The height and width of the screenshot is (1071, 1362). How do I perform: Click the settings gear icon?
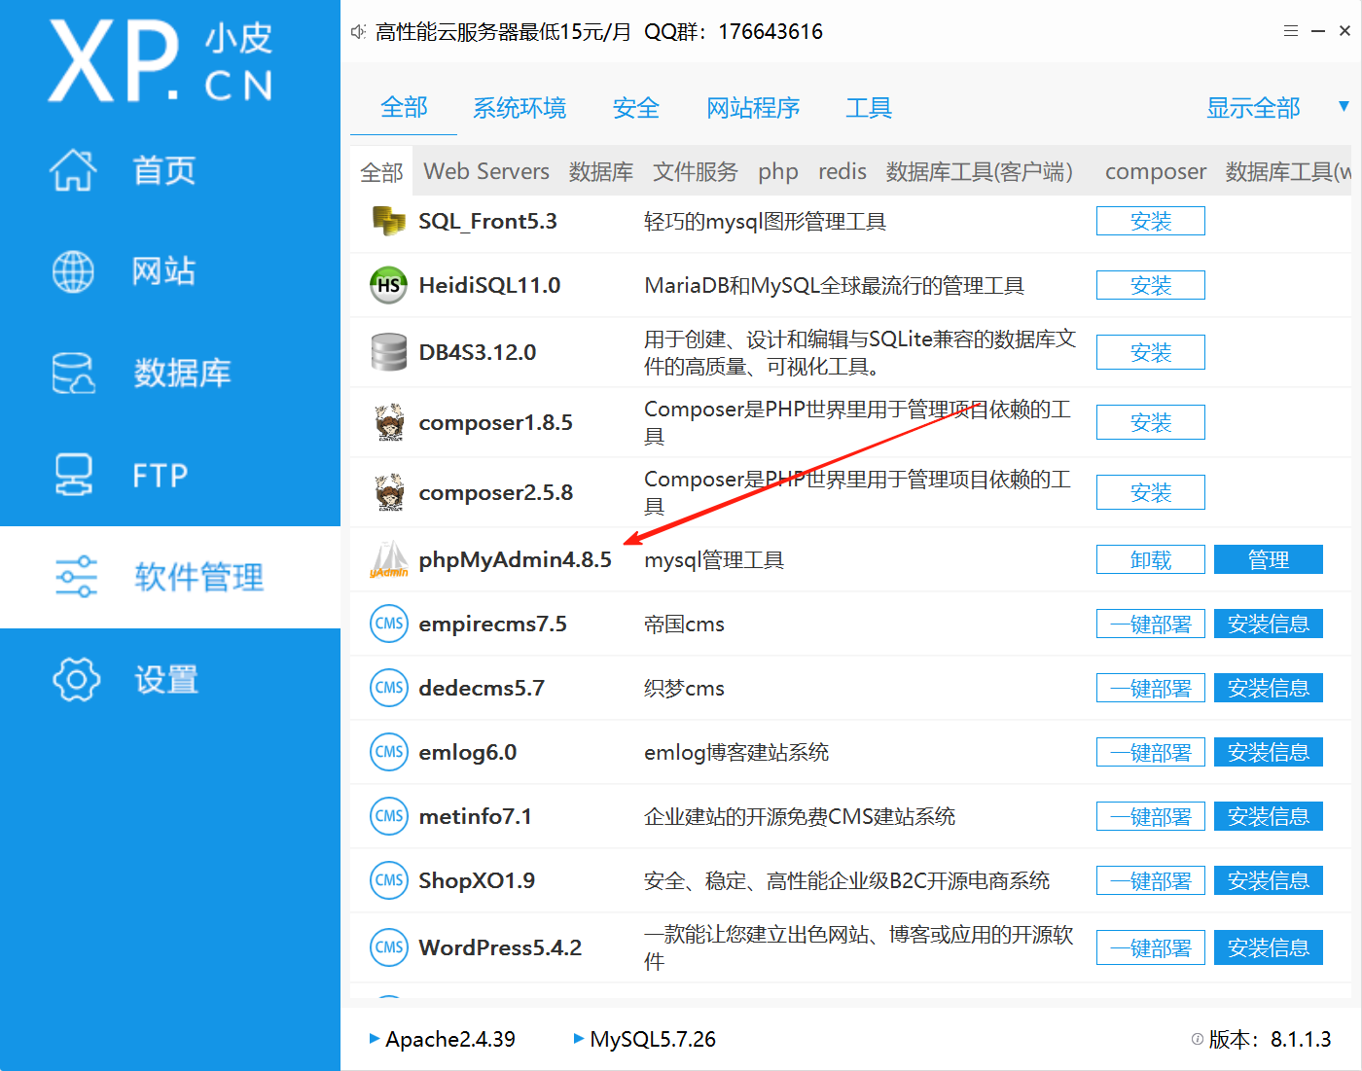(x=76, y=679)
